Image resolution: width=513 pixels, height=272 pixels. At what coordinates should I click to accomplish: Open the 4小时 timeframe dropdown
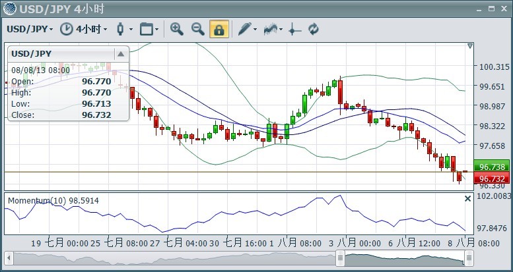(x=92, y=29)
